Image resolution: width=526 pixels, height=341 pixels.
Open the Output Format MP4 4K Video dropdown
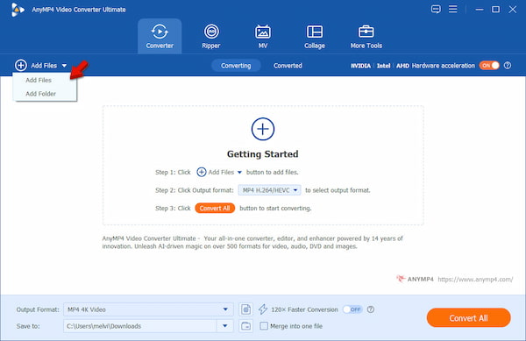[x=148, y=309]
